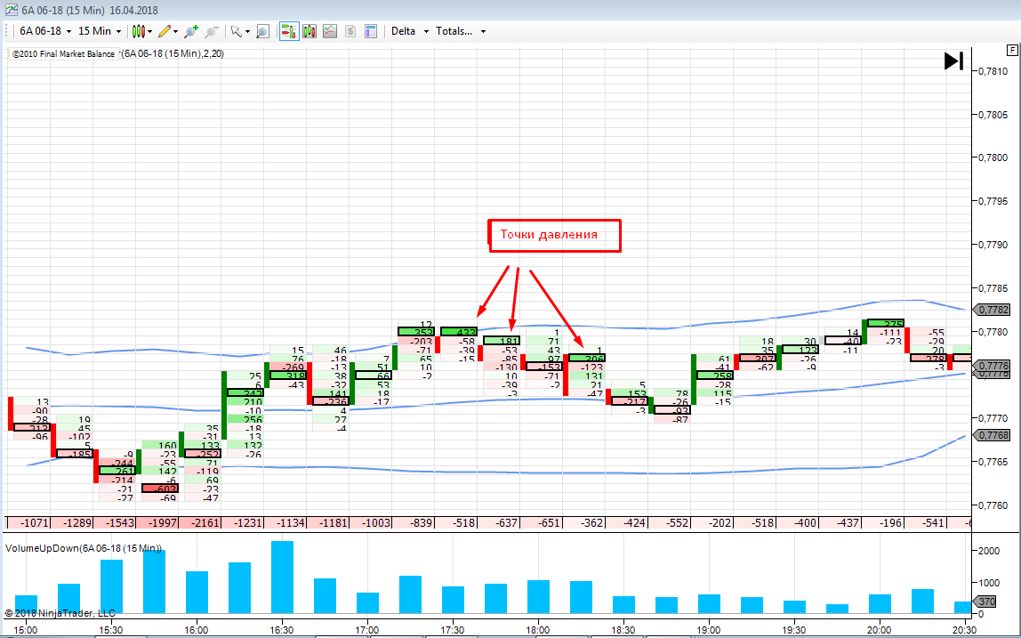Open the 6A 06-18 instrument dropdown
This screenshot has width=1021, height=638.
(x=45, y=31)
